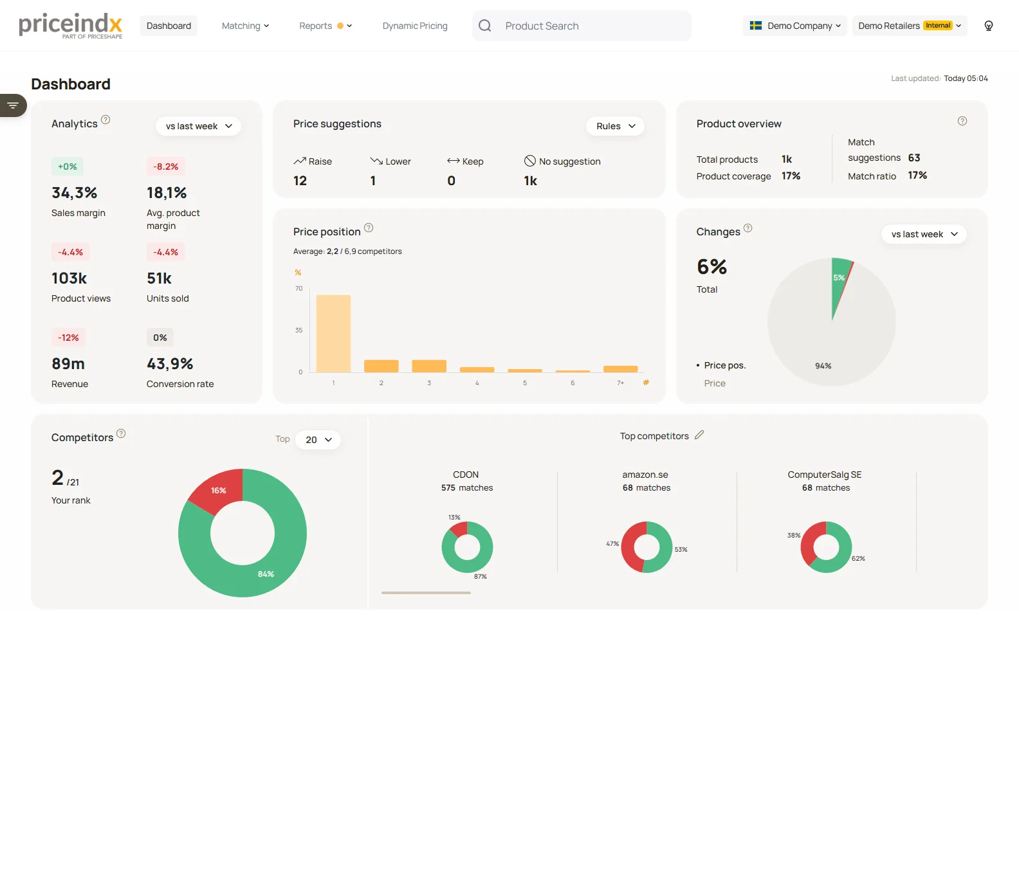This screenshot has width=1019, height=870.
Task: Open Changes vs last week dropdown
Action: [924, 234]
